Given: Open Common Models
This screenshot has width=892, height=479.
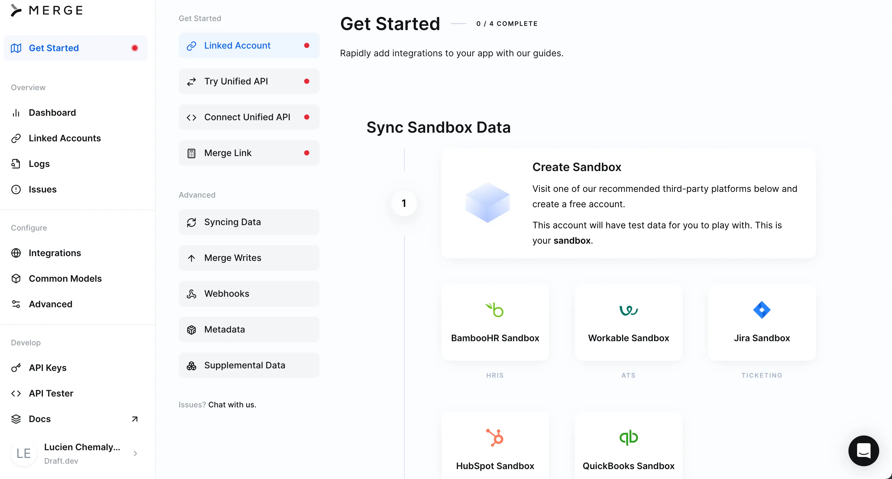Looking at the screenshot, I should [65, 279].
